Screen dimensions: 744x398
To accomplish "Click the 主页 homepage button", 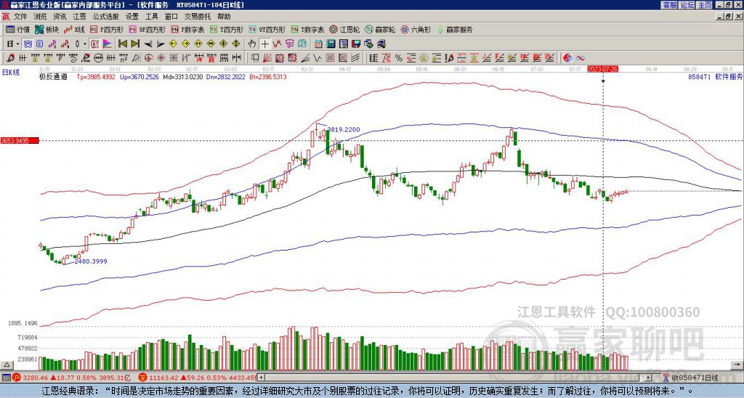I will click(x=704, y=4).
